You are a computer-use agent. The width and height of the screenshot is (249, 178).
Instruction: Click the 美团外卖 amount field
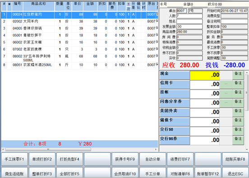205,113
